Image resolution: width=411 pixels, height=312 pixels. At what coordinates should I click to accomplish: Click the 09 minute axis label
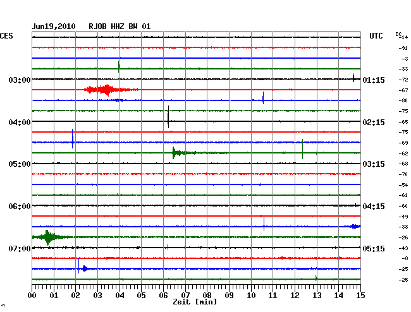pyautogui.click(x=229, y=296)
